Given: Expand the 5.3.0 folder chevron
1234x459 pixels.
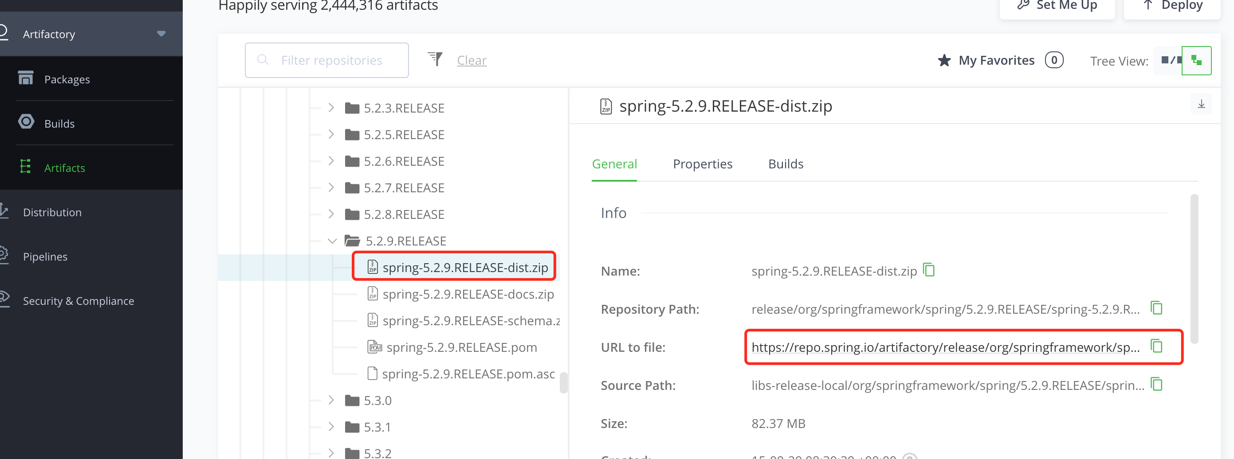Looking at the screenshot, I should tap(331, 400).
